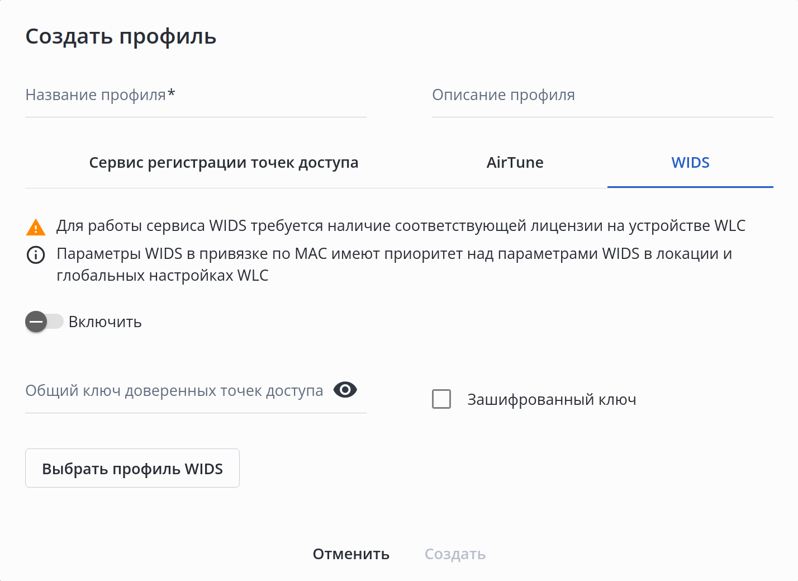Click the WIDS license warning message text
798x581 pixels.
[401, 226]
